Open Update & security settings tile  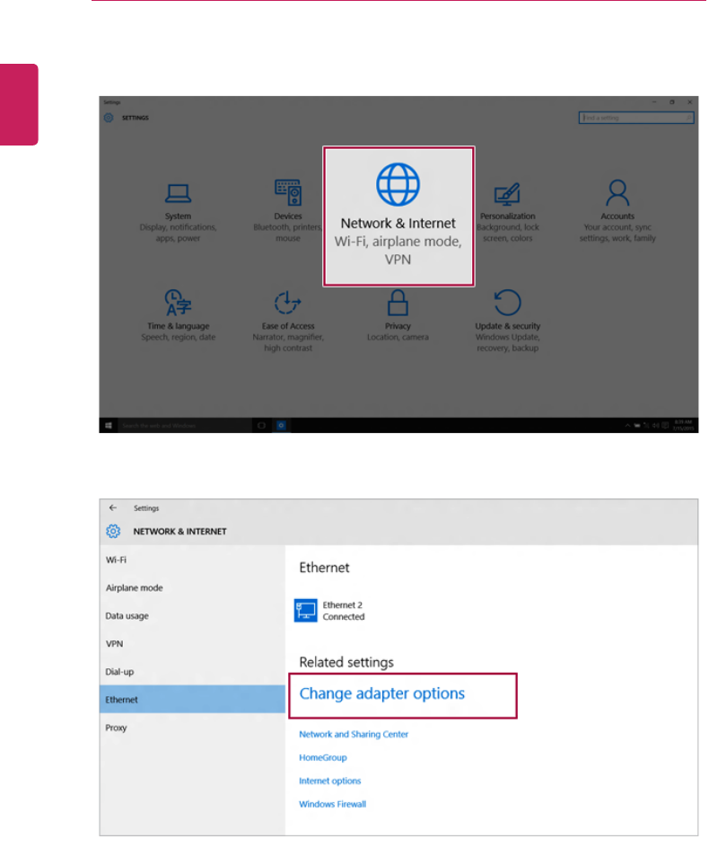tap(507, 321)
